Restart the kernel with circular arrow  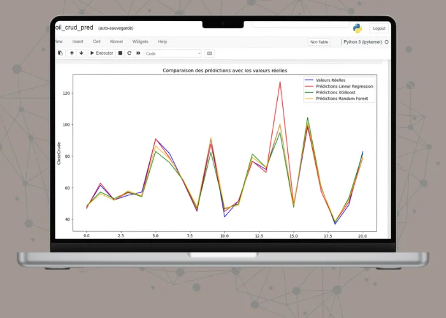click(x=129, y=53)
